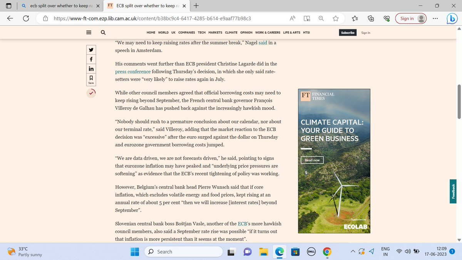462x260 pixels.
Task: Click Read now on Climate Capital ad
Action: coord(312,160)
